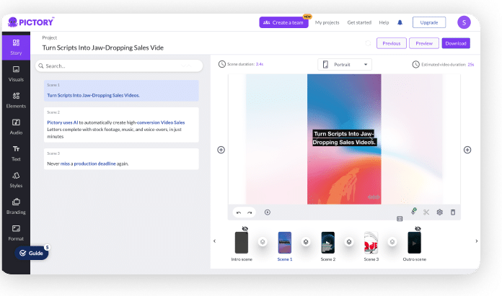Add scene with left plus icon

[221, 150]
